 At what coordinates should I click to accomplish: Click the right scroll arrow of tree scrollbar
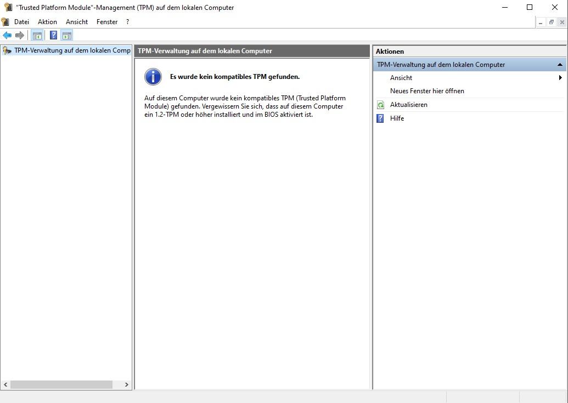pyautogui.click(x=126, y=384)
